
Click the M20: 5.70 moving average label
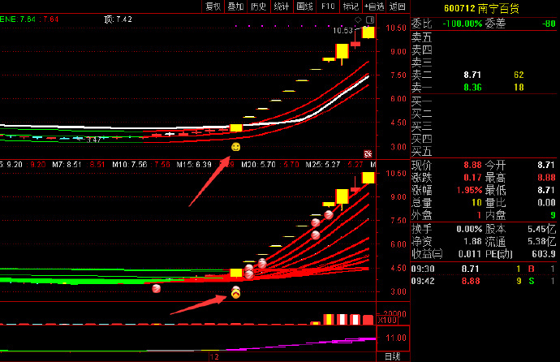tap(258, 165)
